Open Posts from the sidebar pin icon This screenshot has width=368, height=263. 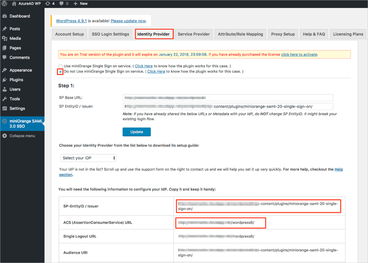(x=5, y=29)
